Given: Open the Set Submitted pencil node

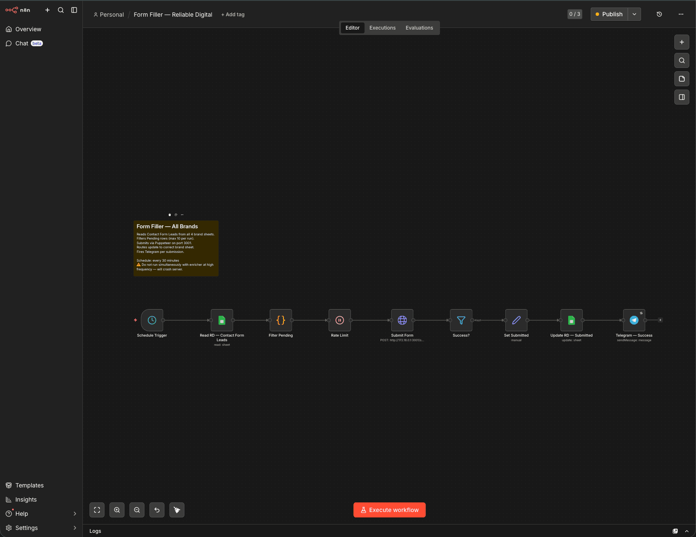Looking at the screenshot, I should [516, 320].
